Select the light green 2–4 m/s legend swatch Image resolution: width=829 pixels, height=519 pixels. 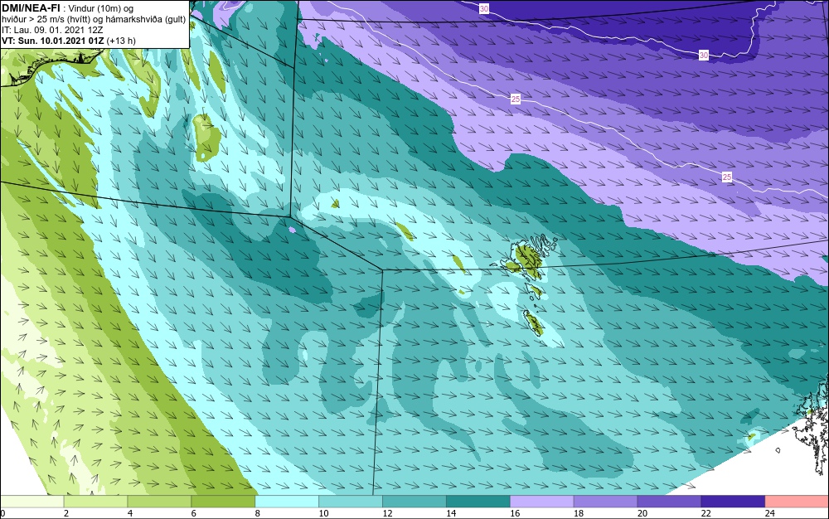pyautogui.click(x=95, y=502)
